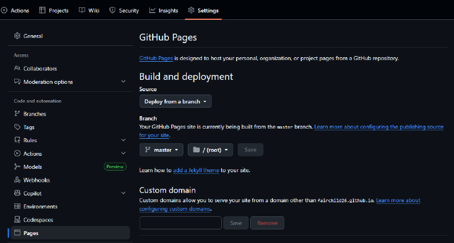
Task: Click the Codespaces icon in sidebar
Action: 17,220
